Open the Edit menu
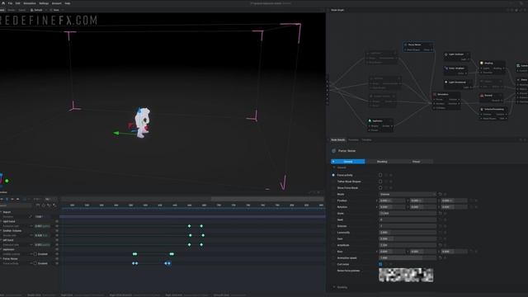Viewport: 528px width, 297px height. (x=17, y=3)
